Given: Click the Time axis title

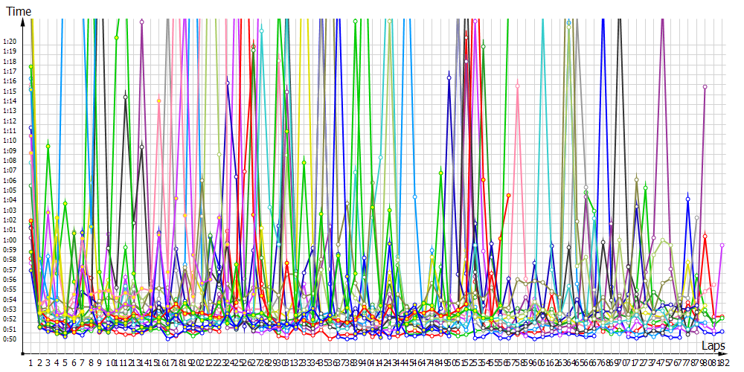Looking at the screenshot, I should point(14,11).
